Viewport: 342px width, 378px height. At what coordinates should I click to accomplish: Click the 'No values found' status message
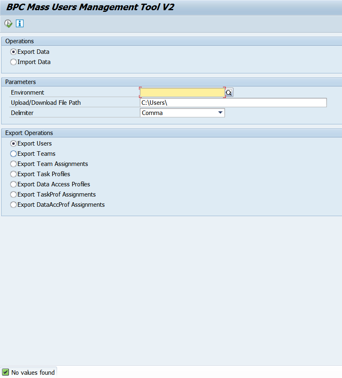(33, 372)
